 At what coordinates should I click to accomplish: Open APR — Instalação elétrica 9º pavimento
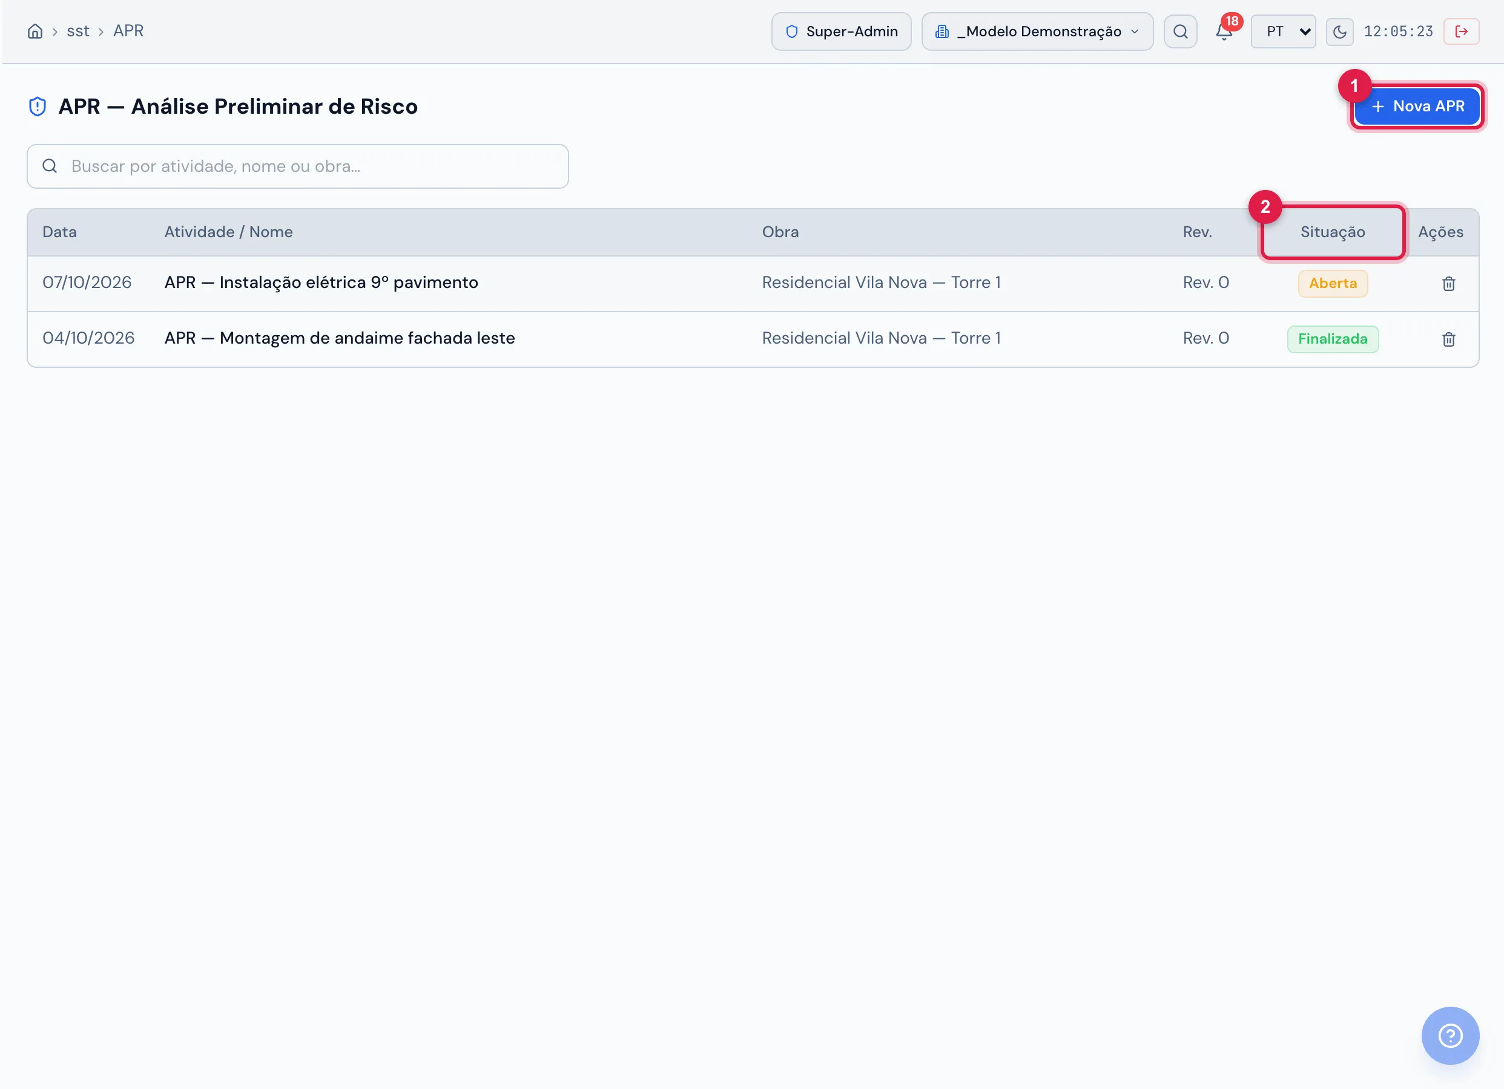point(321,283)
